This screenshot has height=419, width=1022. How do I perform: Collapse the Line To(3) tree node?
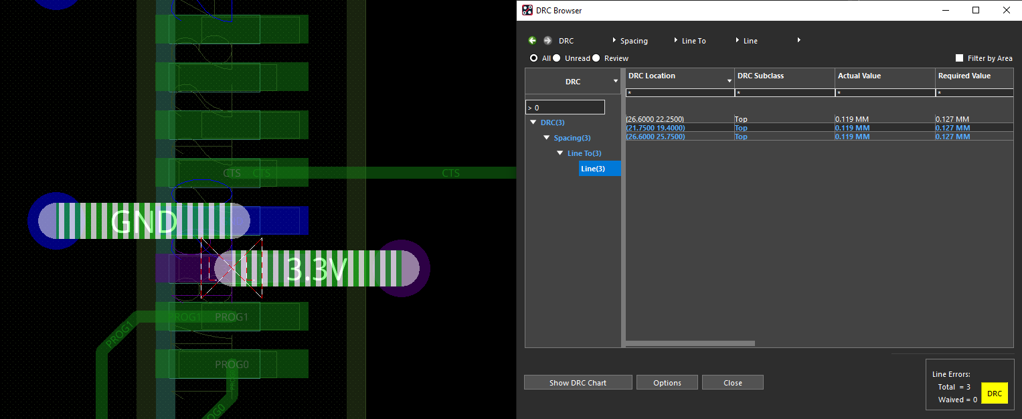click(560, 153)
